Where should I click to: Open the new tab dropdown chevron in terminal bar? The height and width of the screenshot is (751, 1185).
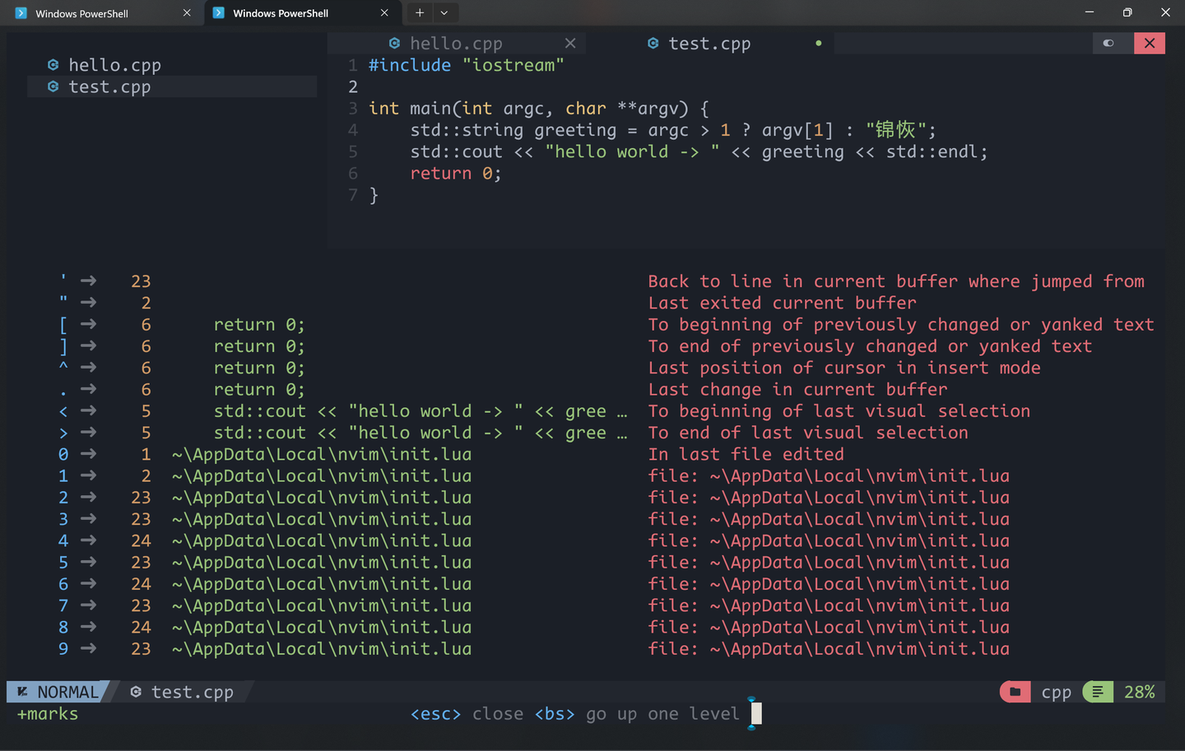(444, 12)
